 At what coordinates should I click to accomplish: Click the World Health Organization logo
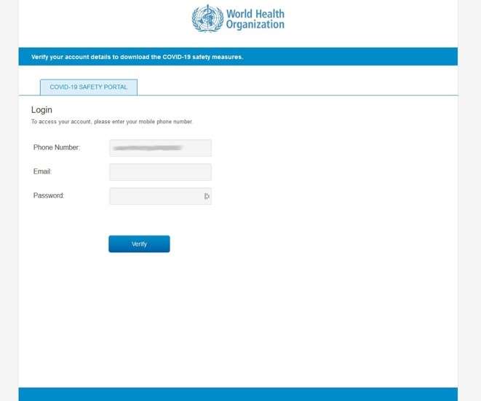click(x=238, y=18)
